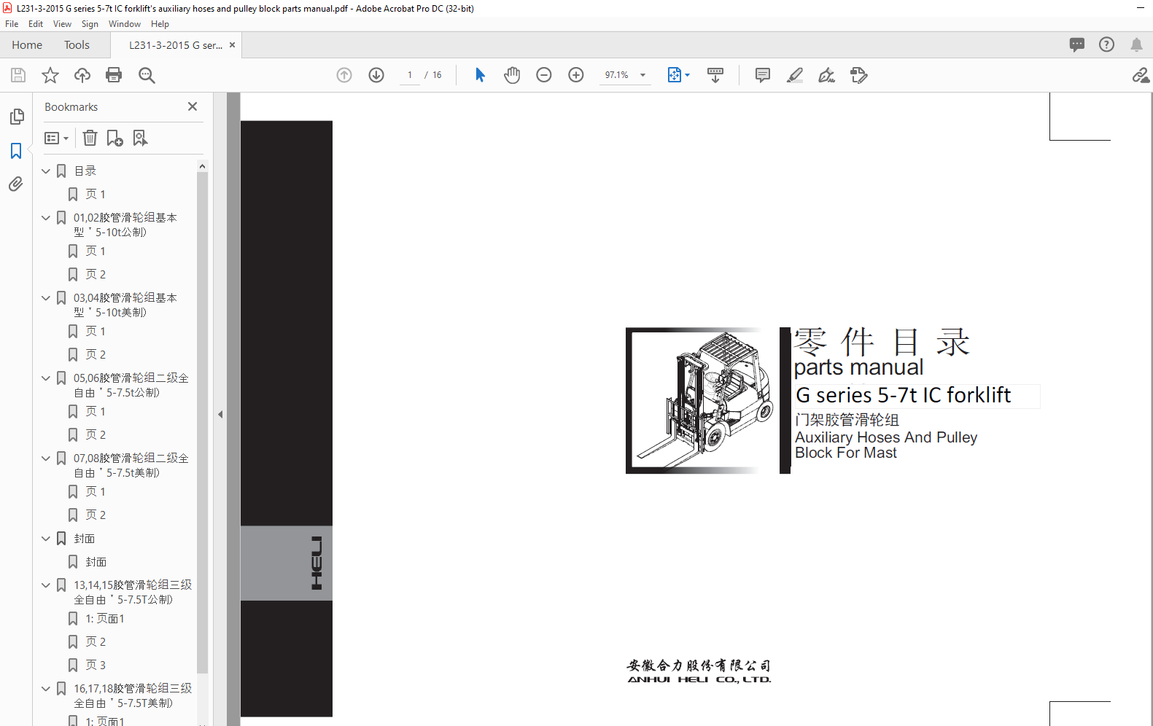This screenshot has height=726, width=1153.
Task: Find the current bookmark icon
Action: pos(140,138)
